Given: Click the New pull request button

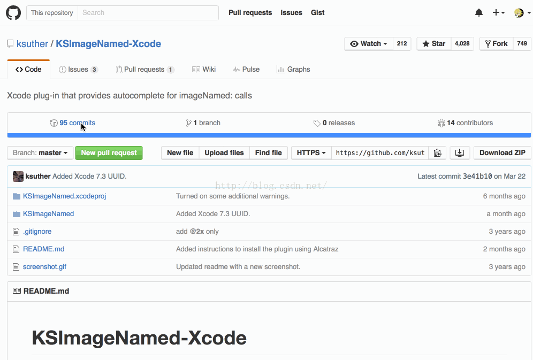Looking at the screenshot, I should pos(109,153).
